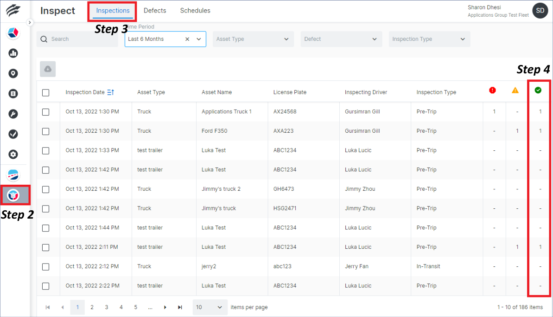
Task: Open the Asset Type filter dropdown
Action: (x=253, y=39)
